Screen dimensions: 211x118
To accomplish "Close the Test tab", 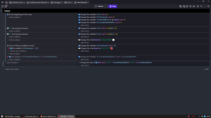I will click(x=72, y=2).
